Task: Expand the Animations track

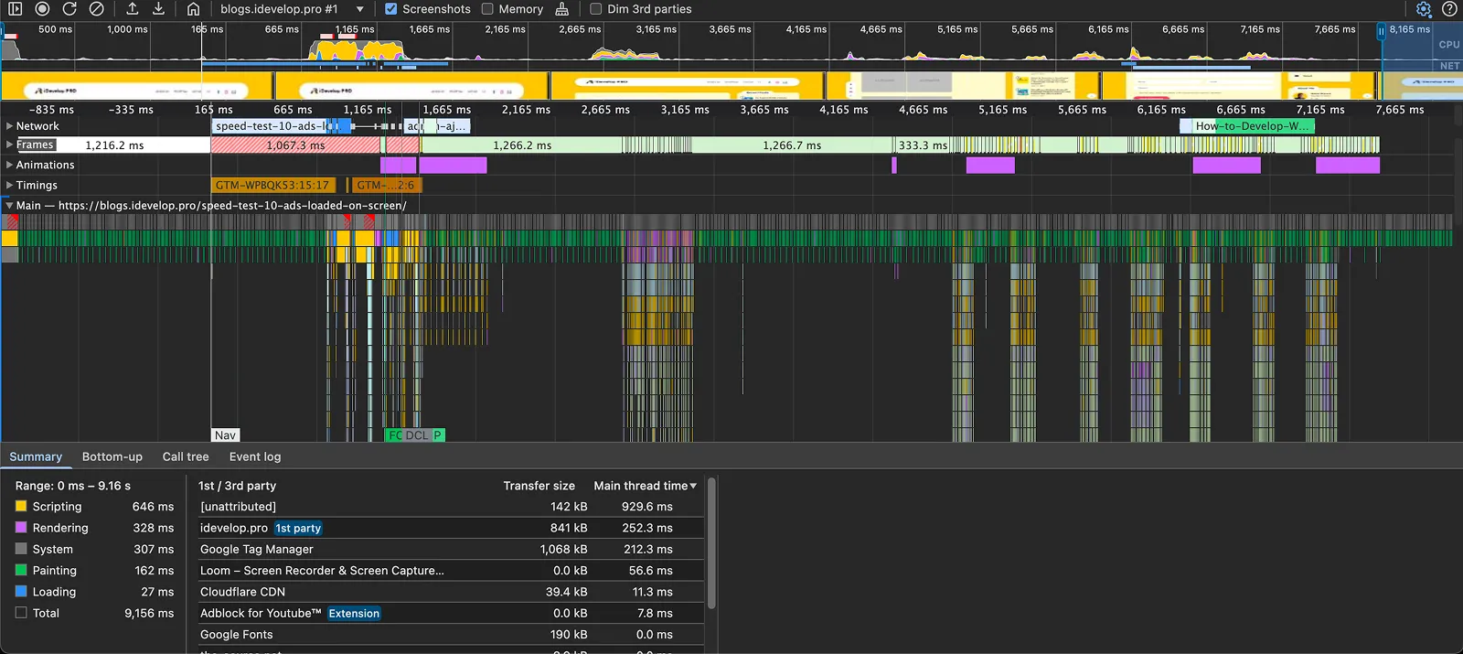Action: click(x=10, y=165)
